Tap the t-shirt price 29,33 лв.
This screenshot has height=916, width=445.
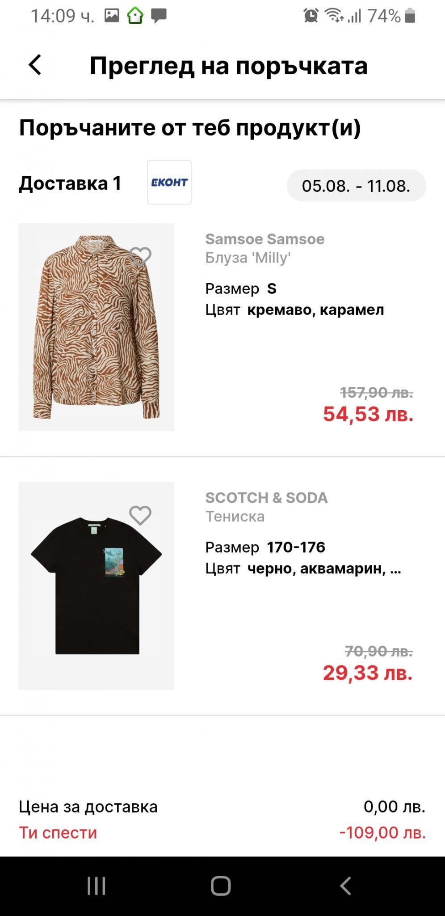click(368, 673)
